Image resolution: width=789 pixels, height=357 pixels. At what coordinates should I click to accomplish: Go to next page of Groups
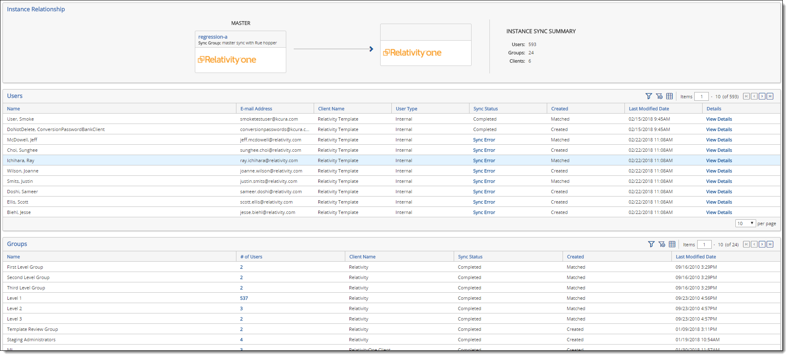[762, 244]
